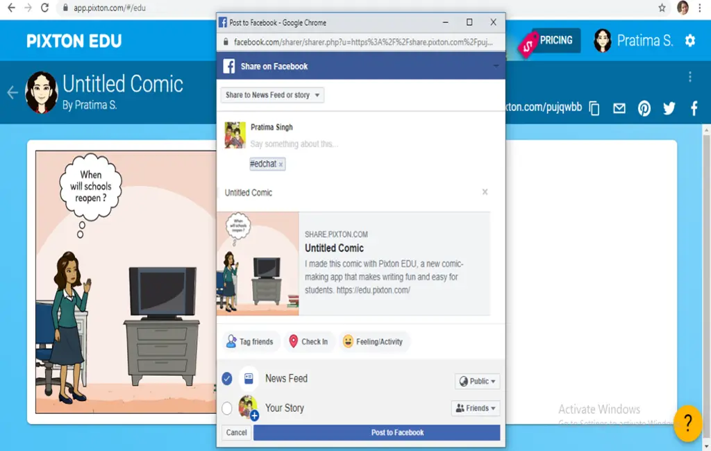
Task: Click Tag friends
Action: point(250,342)
